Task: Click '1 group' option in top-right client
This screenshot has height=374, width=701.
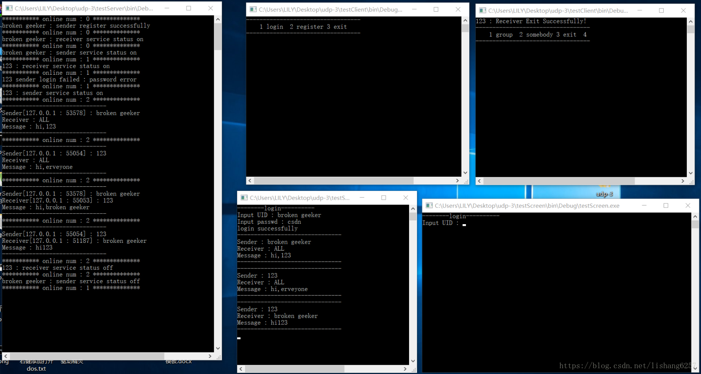Action: point(501,35)
